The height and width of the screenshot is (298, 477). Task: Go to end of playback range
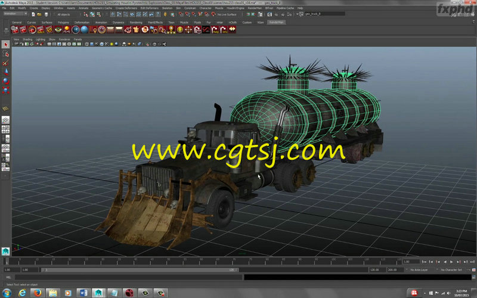pyautogui.click(x=472, y=262)
